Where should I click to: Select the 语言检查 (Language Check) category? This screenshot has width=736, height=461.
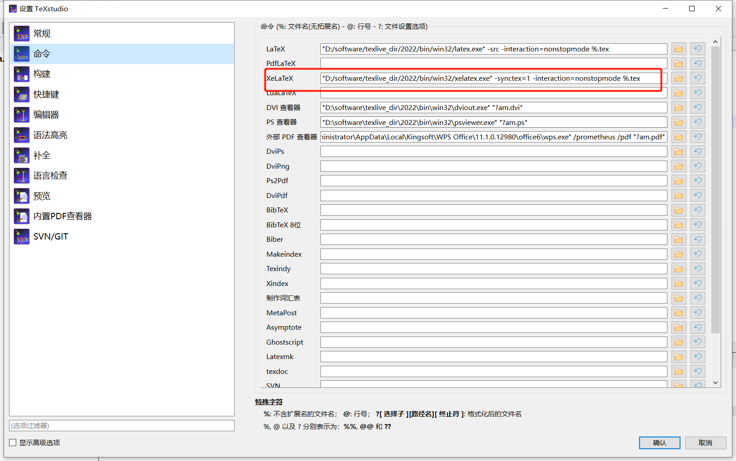[x=122, y=175]
